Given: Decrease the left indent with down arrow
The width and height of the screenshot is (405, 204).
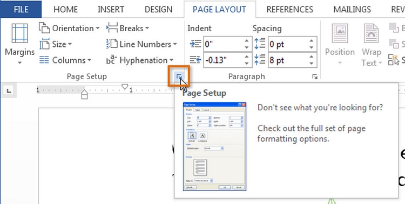Looking at the screenshot, I should coord(247,48).
